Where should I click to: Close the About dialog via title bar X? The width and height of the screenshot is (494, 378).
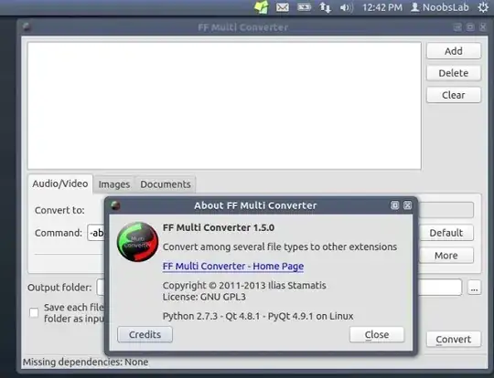click(x=407, y=205)
